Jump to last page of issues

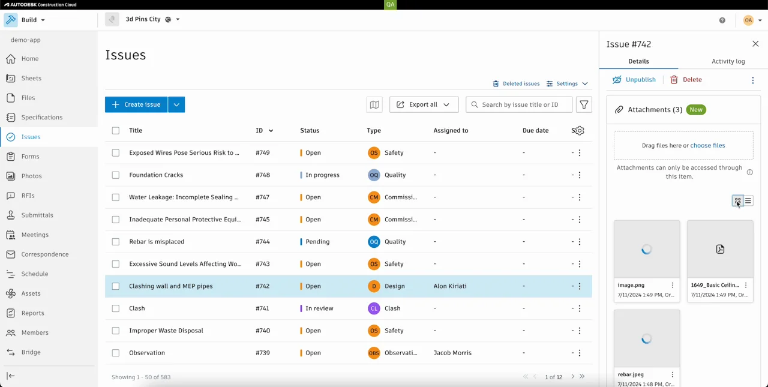582,377
